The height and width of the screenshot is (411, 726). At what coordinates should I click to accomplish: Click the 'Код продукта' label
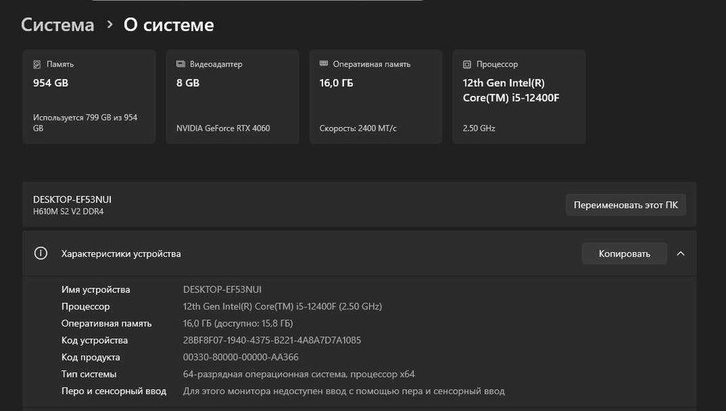(x=91, y=357)
